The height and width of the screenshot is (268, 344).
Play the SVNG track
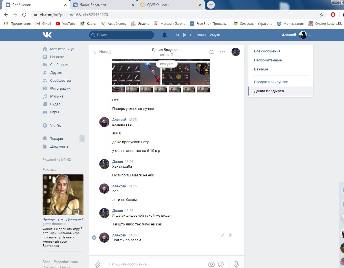pos(184,35)
